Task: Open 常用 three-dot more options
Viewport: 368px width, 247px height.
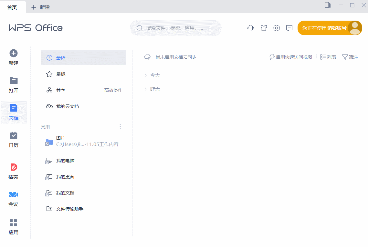Action: [x=120, y=127]
